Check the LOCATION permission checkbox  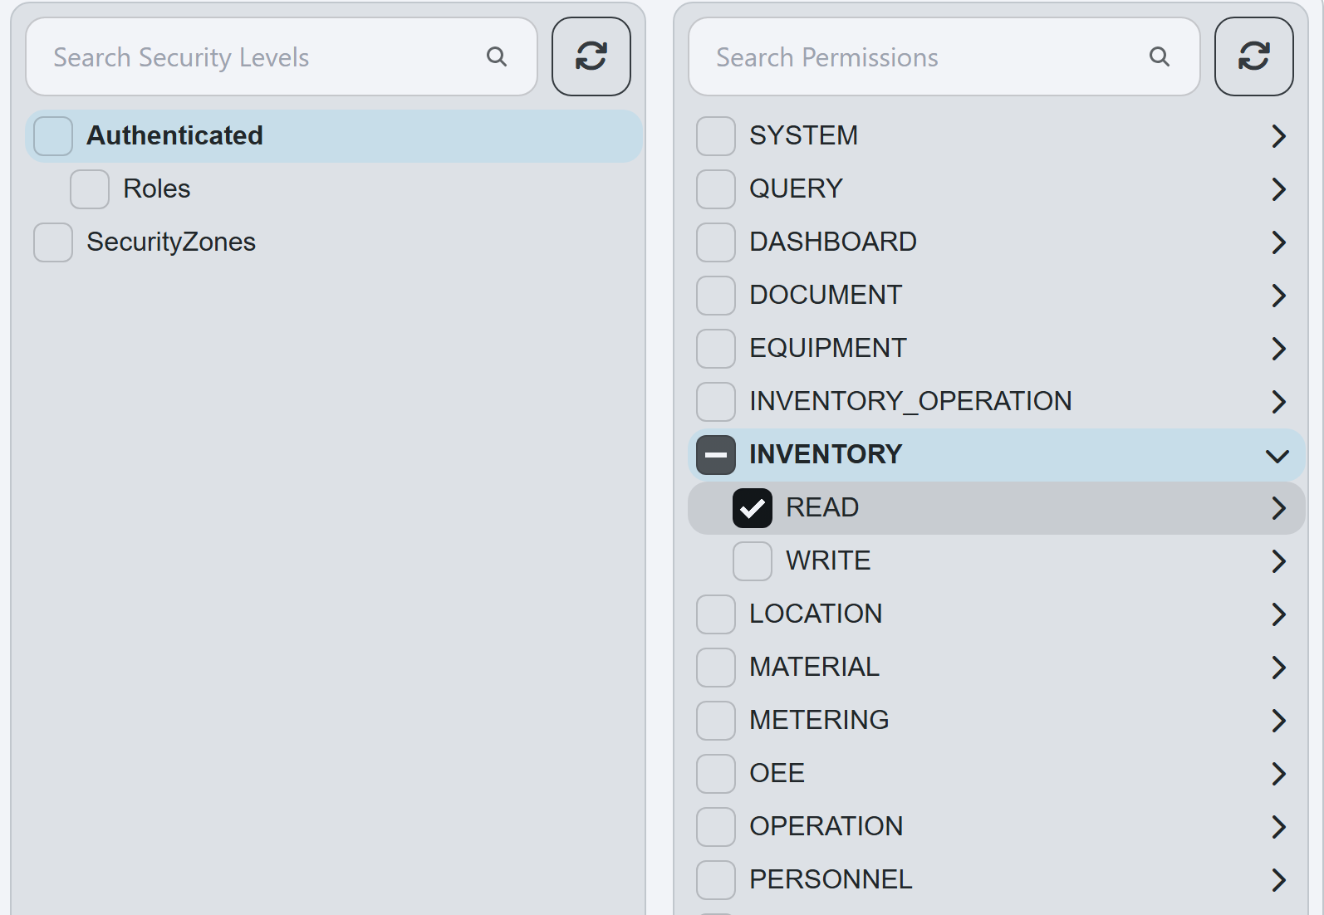[716, 614]
